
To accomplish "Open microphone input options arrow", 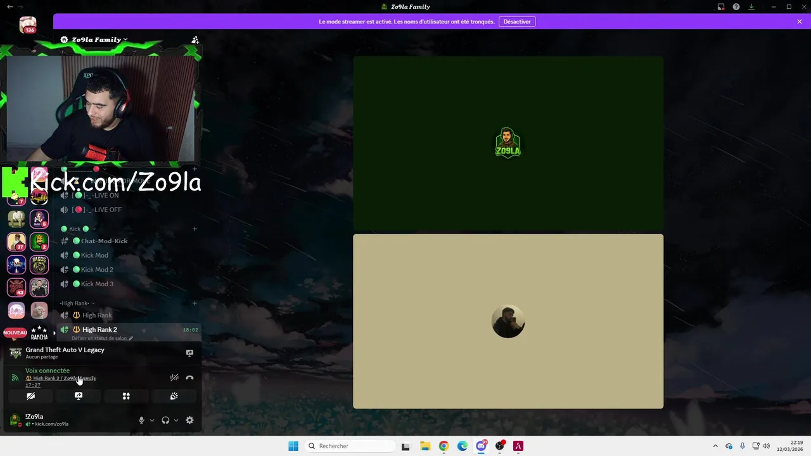I will (x=152, y=420).
